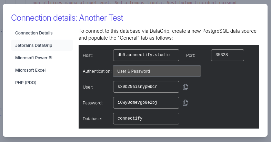Image resolution: width=271 pixels, height=142 pixels.
Task: Show Microsoft Excel connection instructions
Action: click(30, 70)
